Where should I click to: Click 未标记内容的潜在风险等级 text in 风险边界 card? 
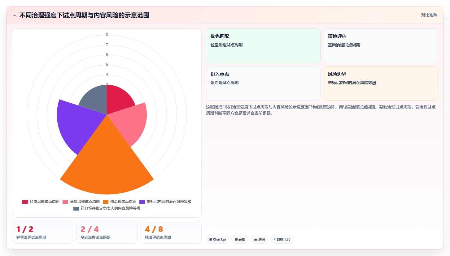[352, 83]
